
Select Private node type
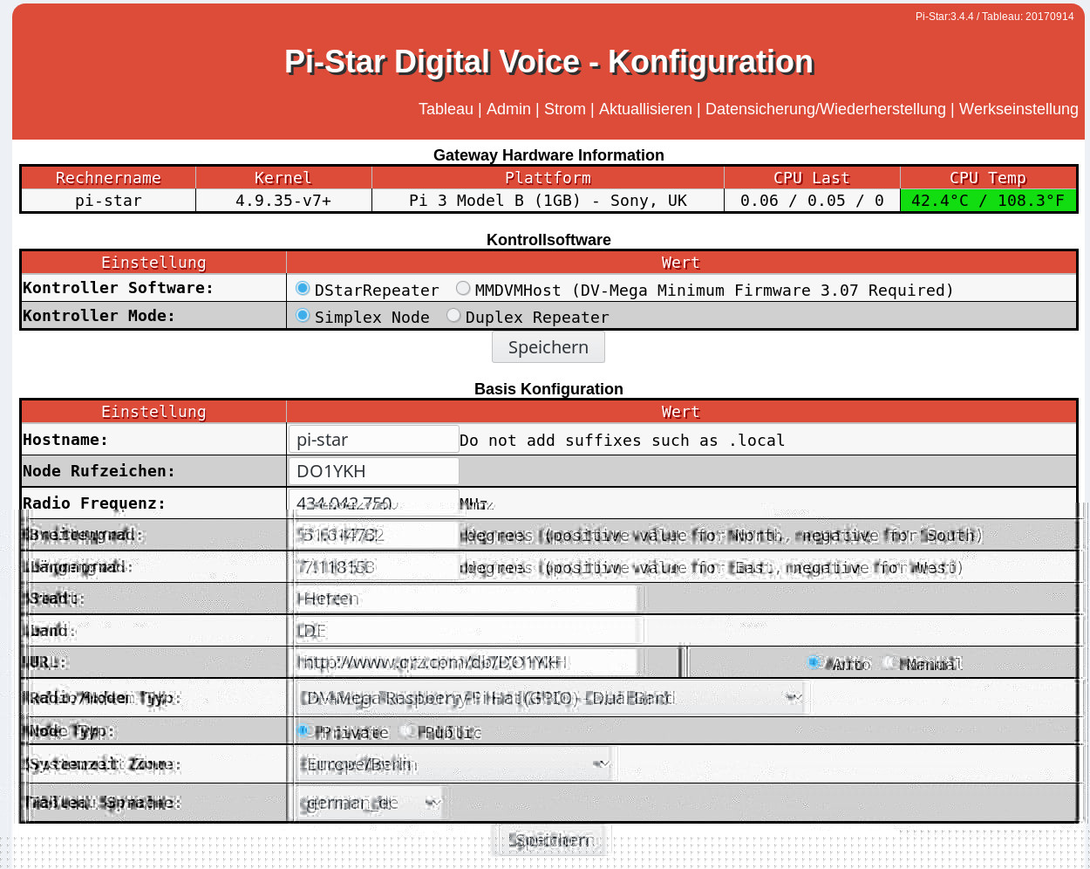(304, 731)
